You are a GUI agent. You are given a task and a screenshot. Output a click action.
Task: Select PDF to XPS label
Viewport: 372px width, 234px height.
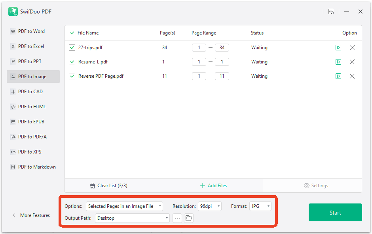point(30,152)
